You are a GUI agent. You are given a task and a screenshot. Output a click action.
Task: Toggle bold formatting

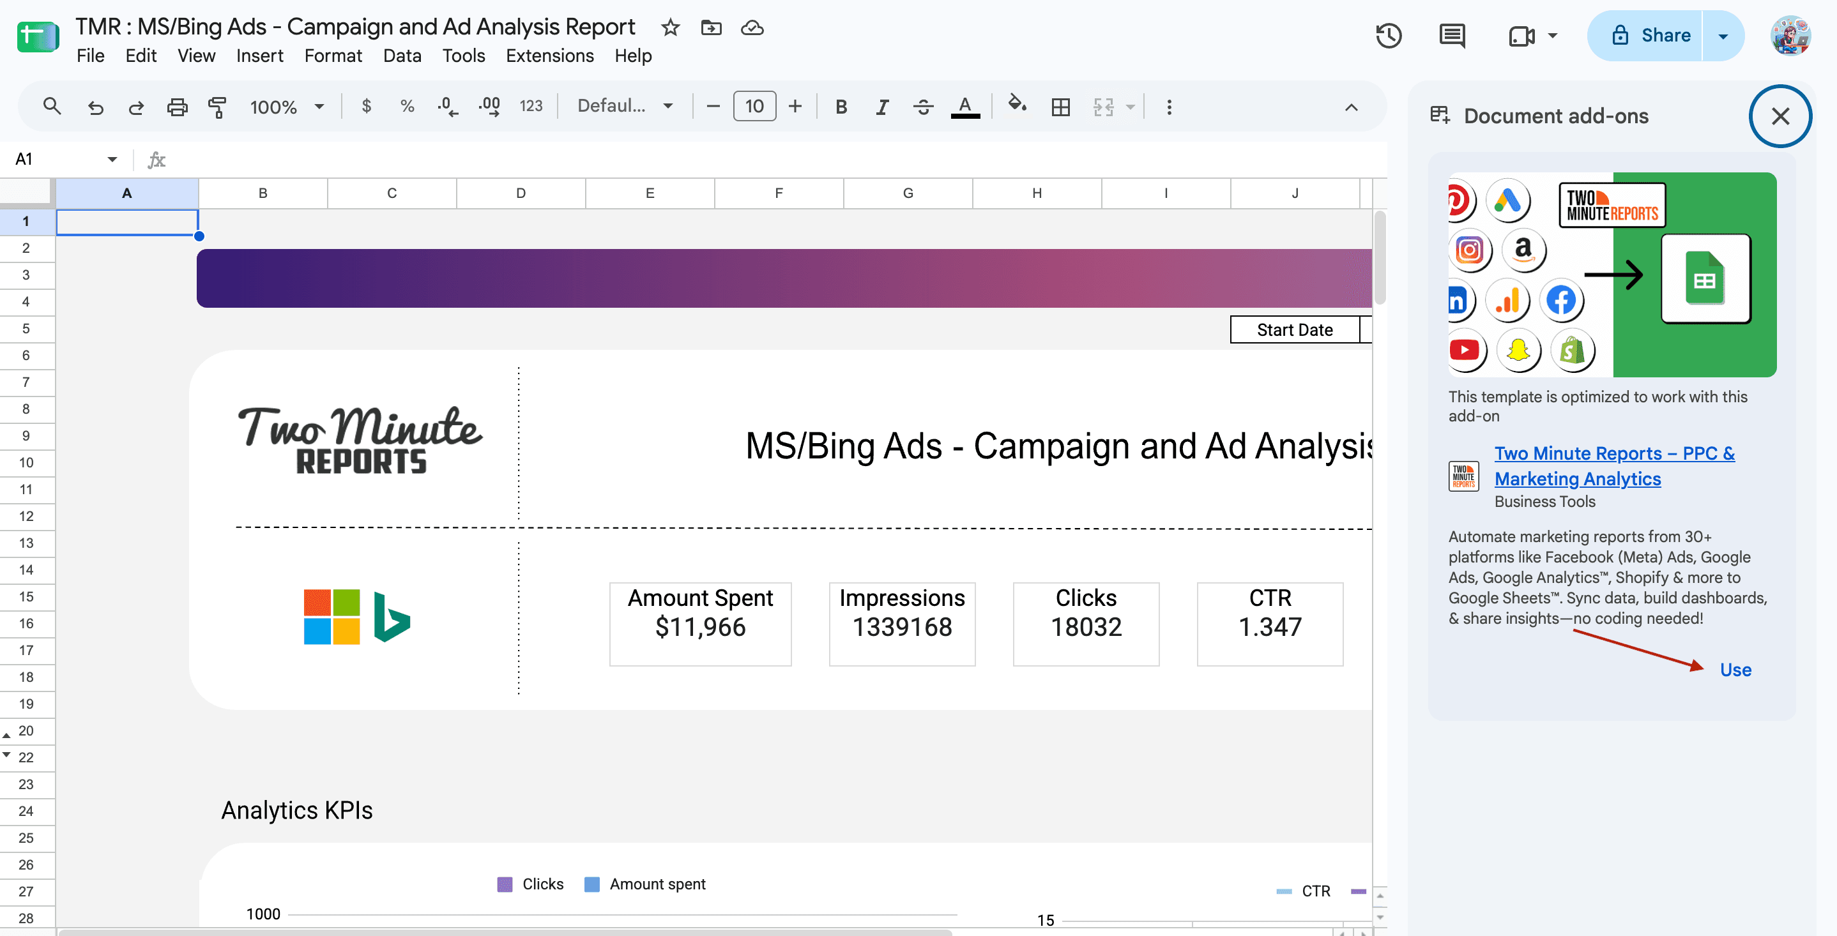(x=841, y=107)
